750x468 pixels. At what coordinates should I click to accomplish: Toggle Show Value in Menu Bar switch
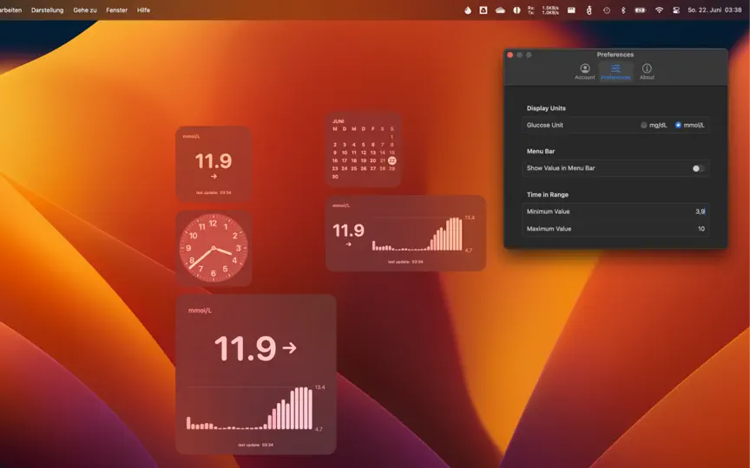698,169
